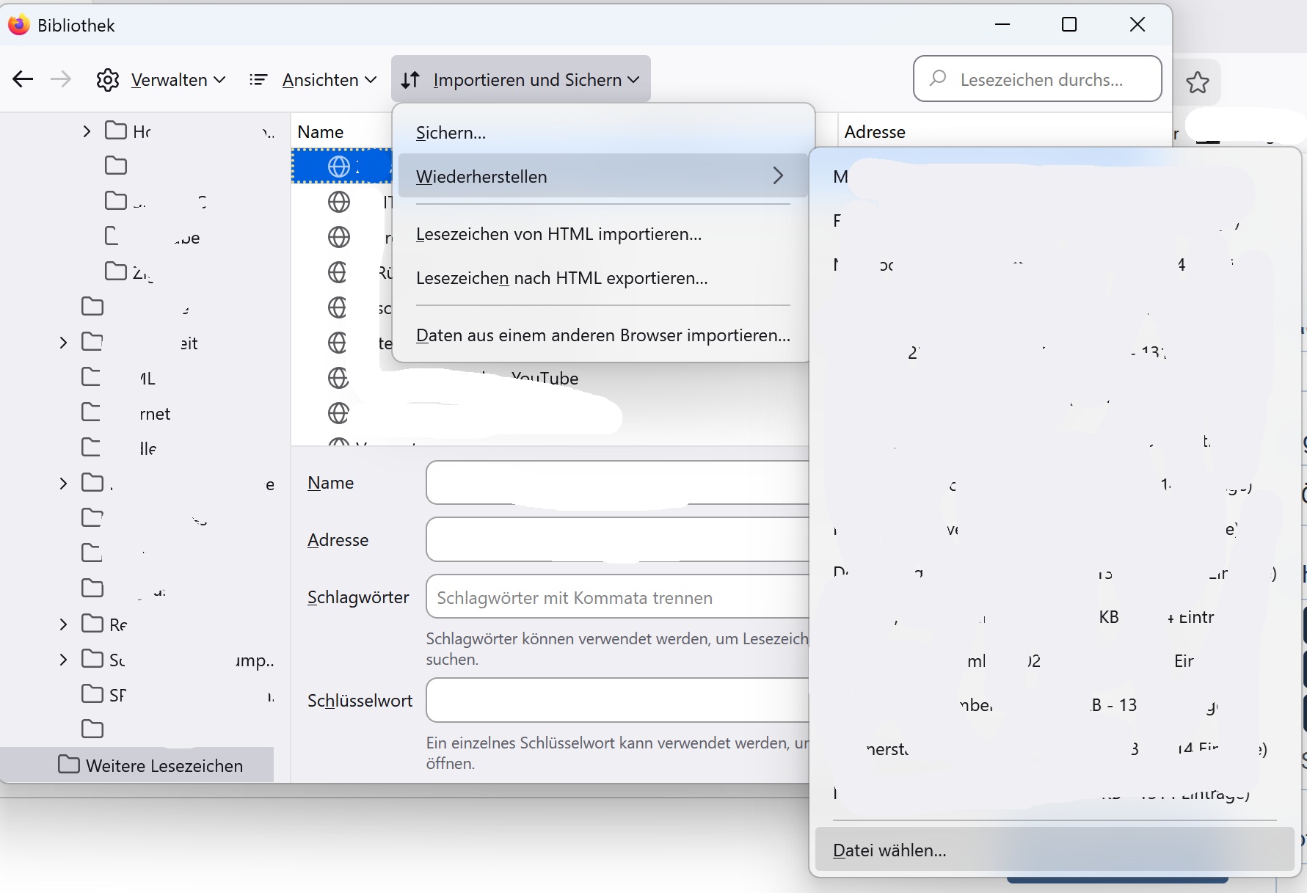Click the Adresse column header
The width and height of the screenshot is (1307, 893).
pyautogui.click(x=875, y=132)
